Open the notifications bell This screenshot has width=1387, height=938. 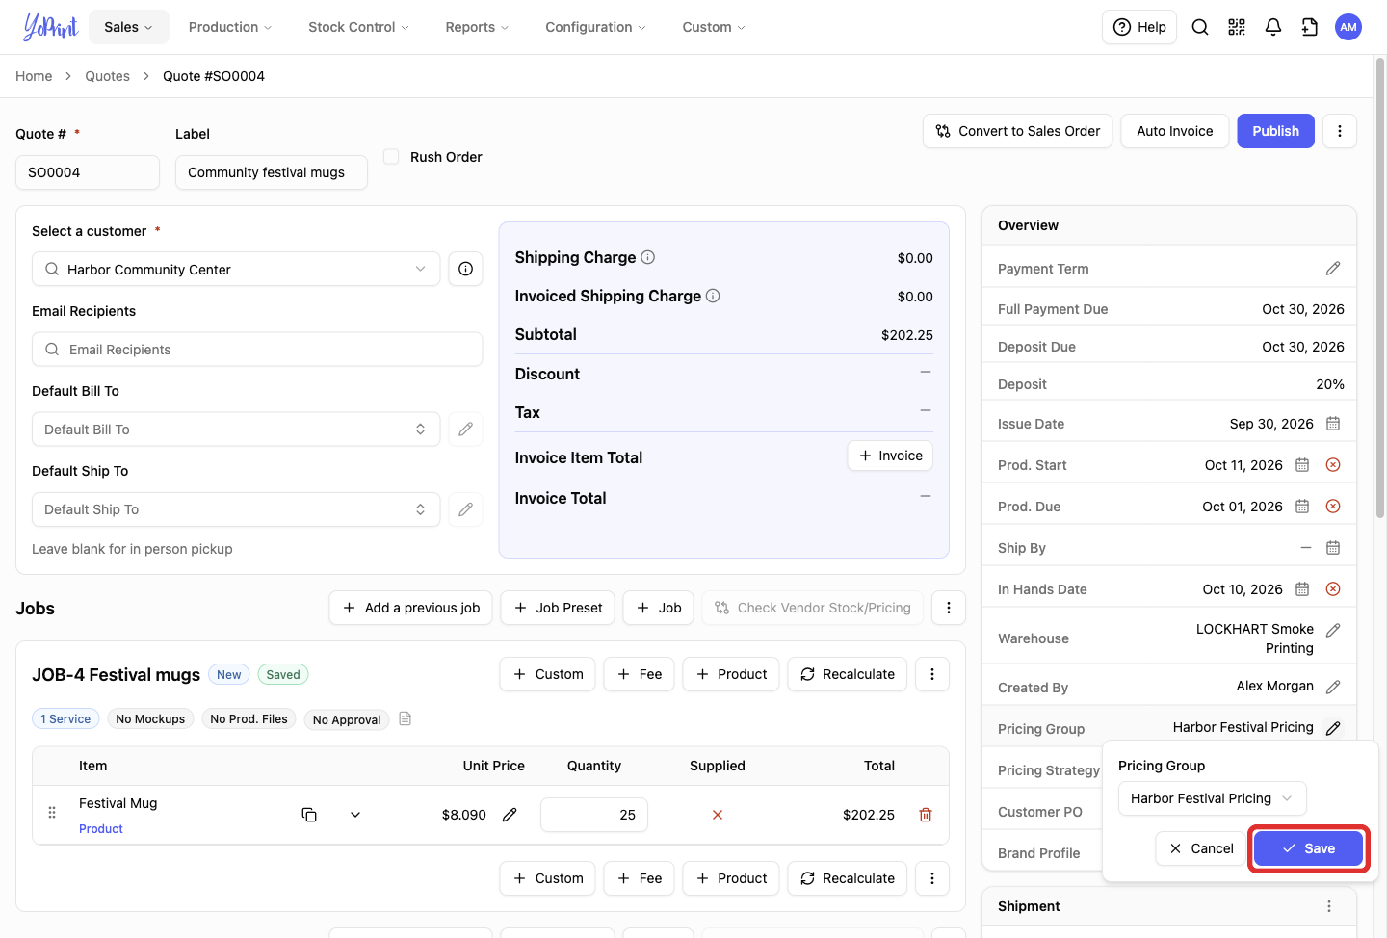(1273, 27)
